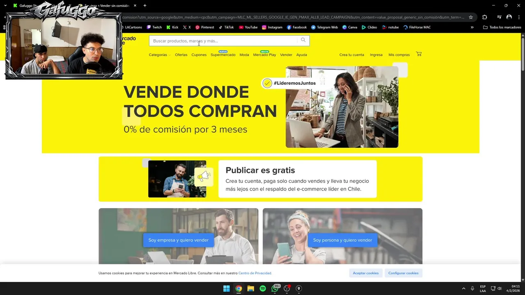The image size is (525, 295).
Task: Open Instagram bookmark
Action: pos(272,27)
